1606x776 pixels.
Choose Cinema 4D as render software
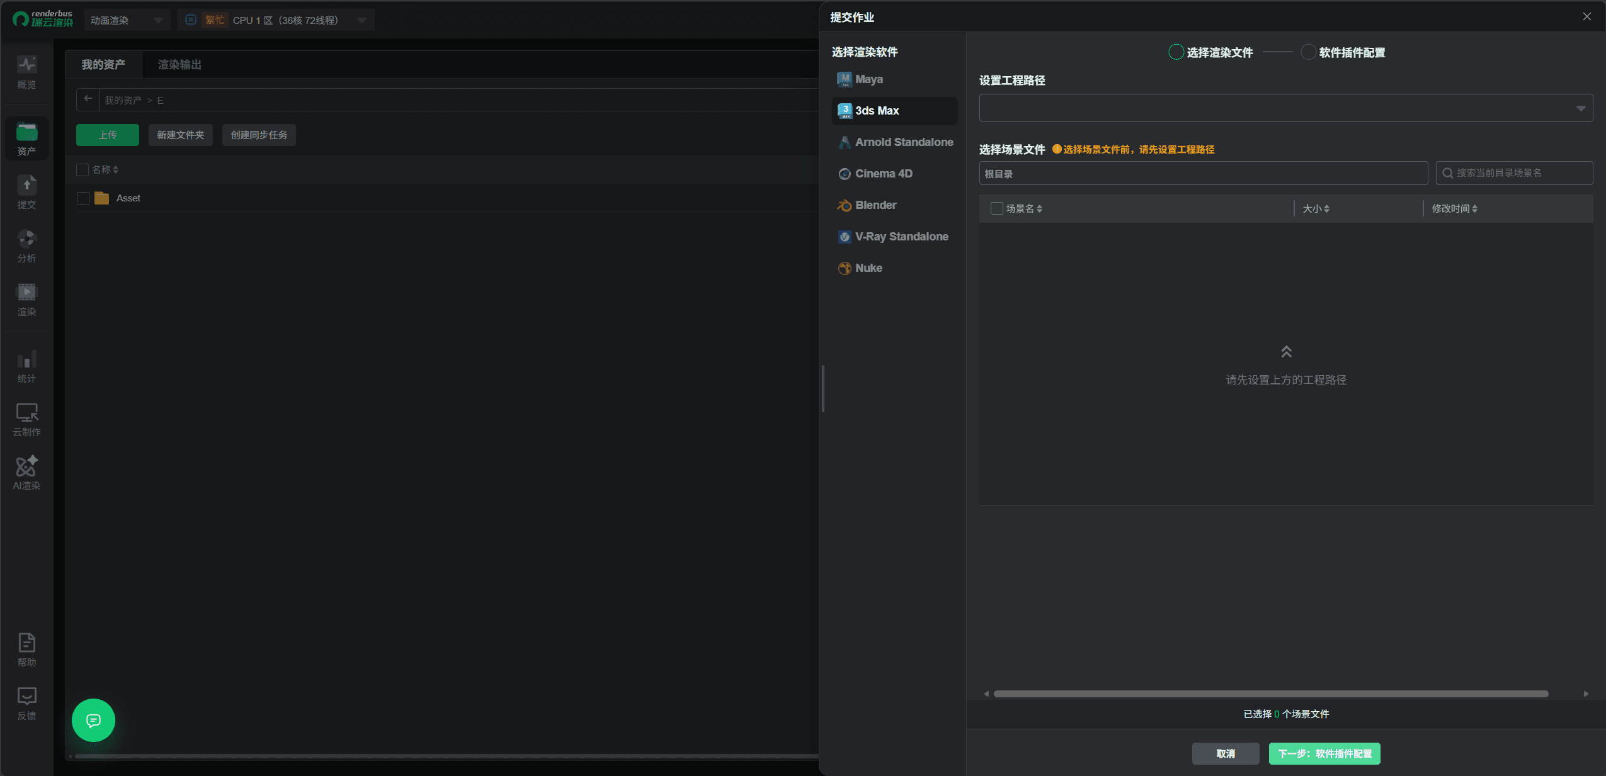894,174
